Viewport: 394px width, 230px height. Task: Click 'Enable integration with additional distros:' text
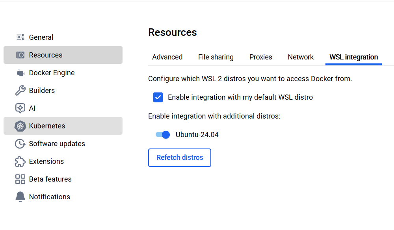214,116
